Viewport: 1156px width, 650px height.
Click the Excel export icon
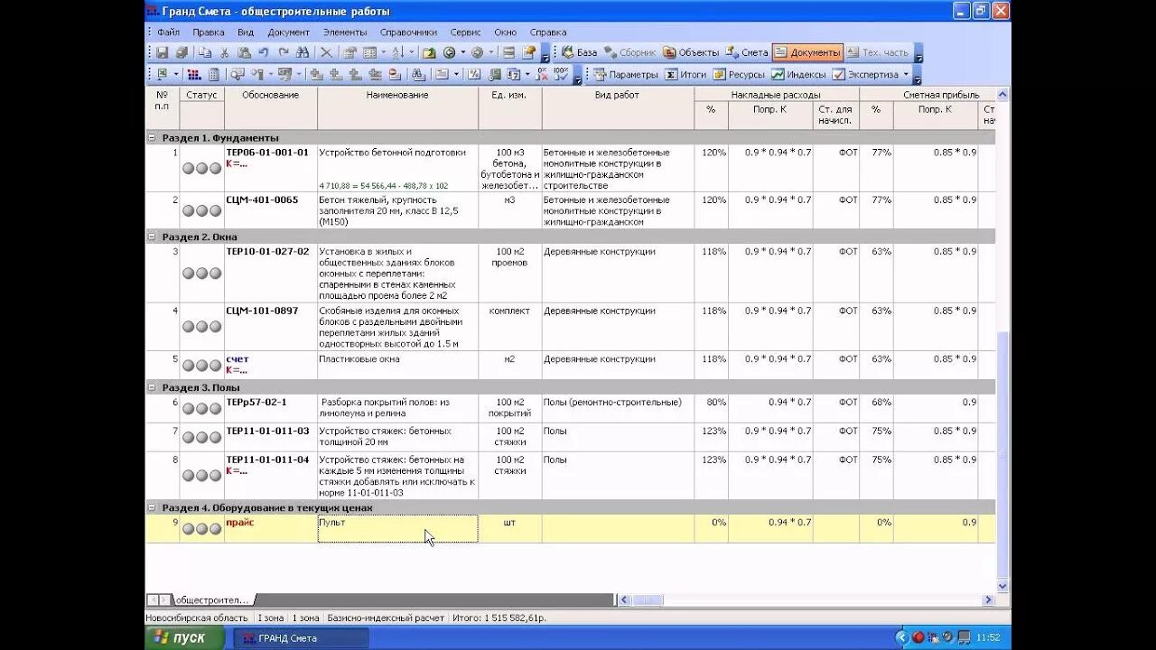(x=163, y=74)
